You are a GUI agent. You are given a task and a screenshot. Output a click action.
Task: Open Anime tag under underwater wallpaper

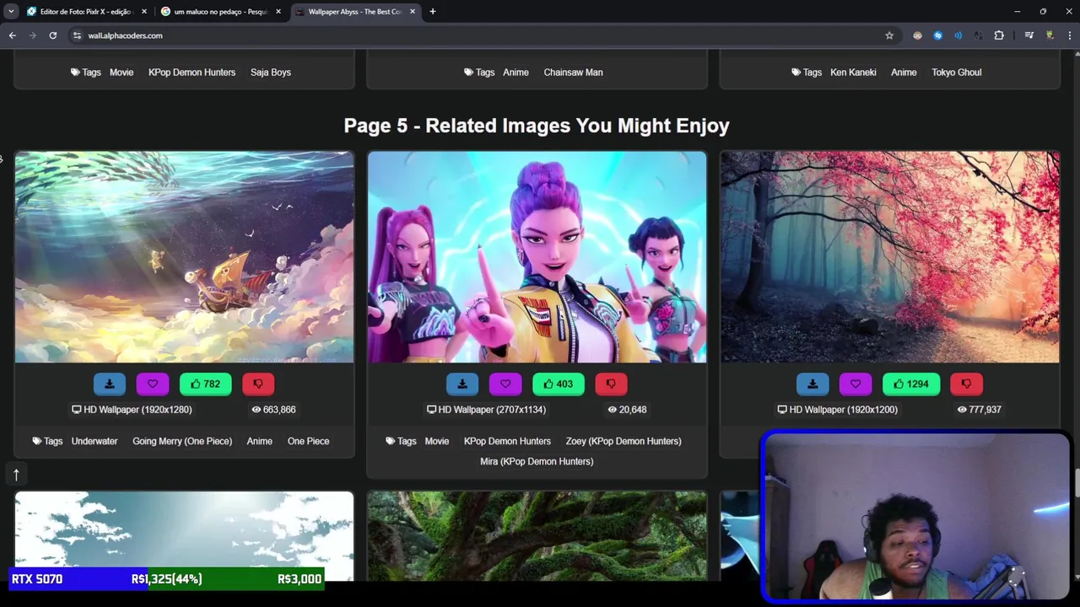pos(259,441)
